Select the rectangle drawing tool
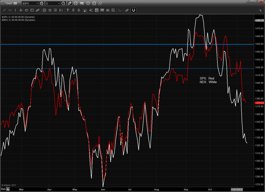The height and width of the screenshot is (192, 265). 32,10
